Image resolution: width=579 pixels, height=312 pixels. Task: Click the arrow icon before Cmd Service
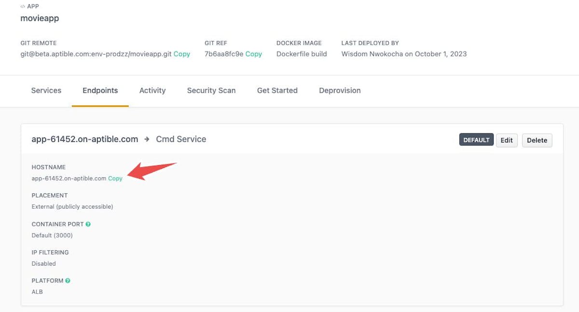[x=147, y=139]
